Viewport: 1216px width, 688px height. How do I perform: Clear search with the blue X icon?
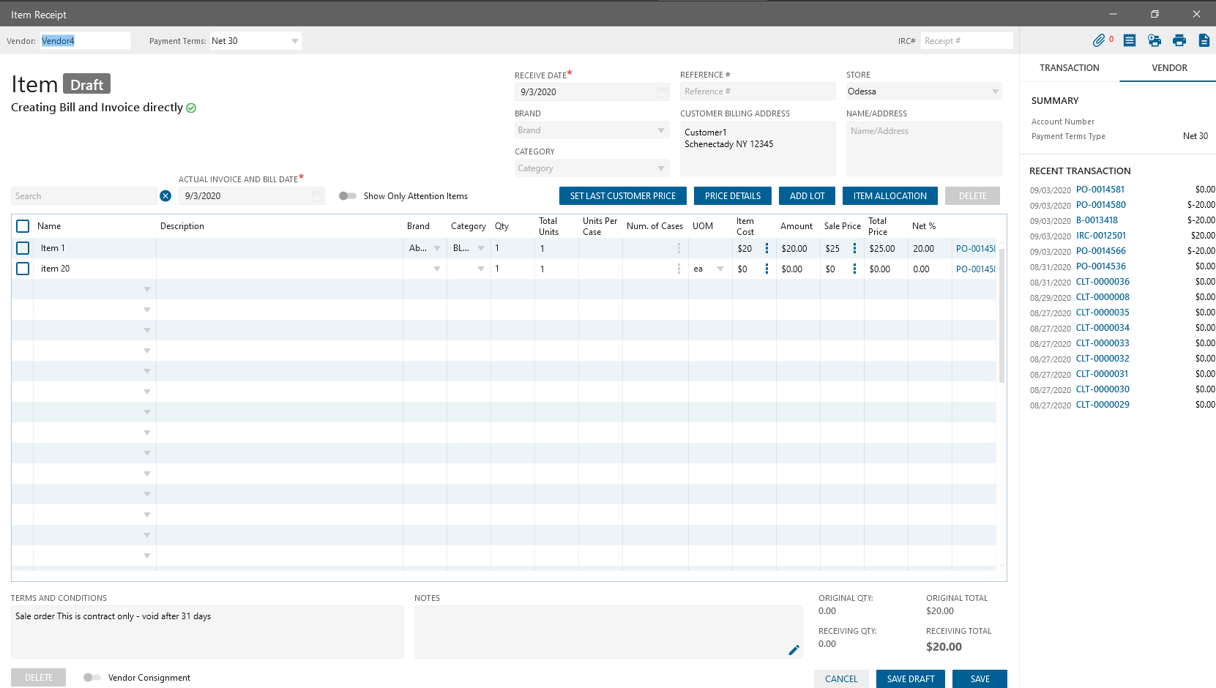click(165, 196)
